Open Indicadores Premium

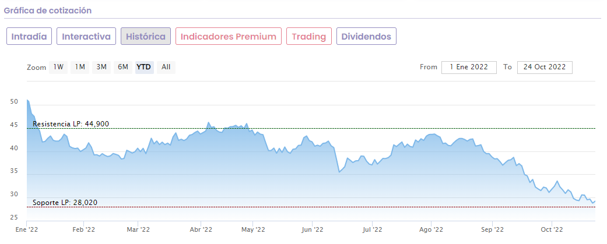click(x=229, y=36)
